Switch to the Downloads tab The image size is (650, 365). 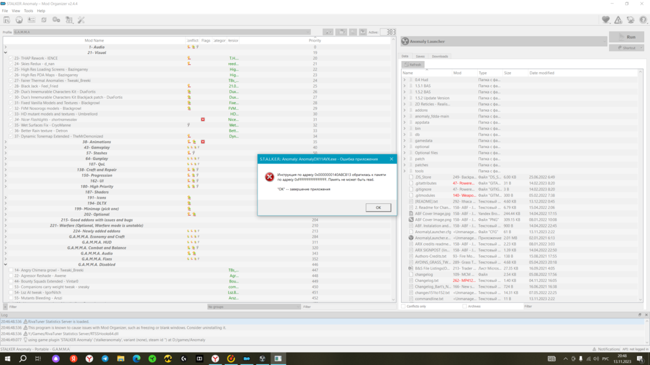coord(440,57)
